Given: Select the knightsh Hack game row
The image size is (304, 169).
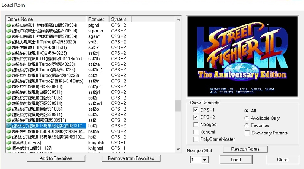Looking at the screenshot, I should click(x=90, y=143).
